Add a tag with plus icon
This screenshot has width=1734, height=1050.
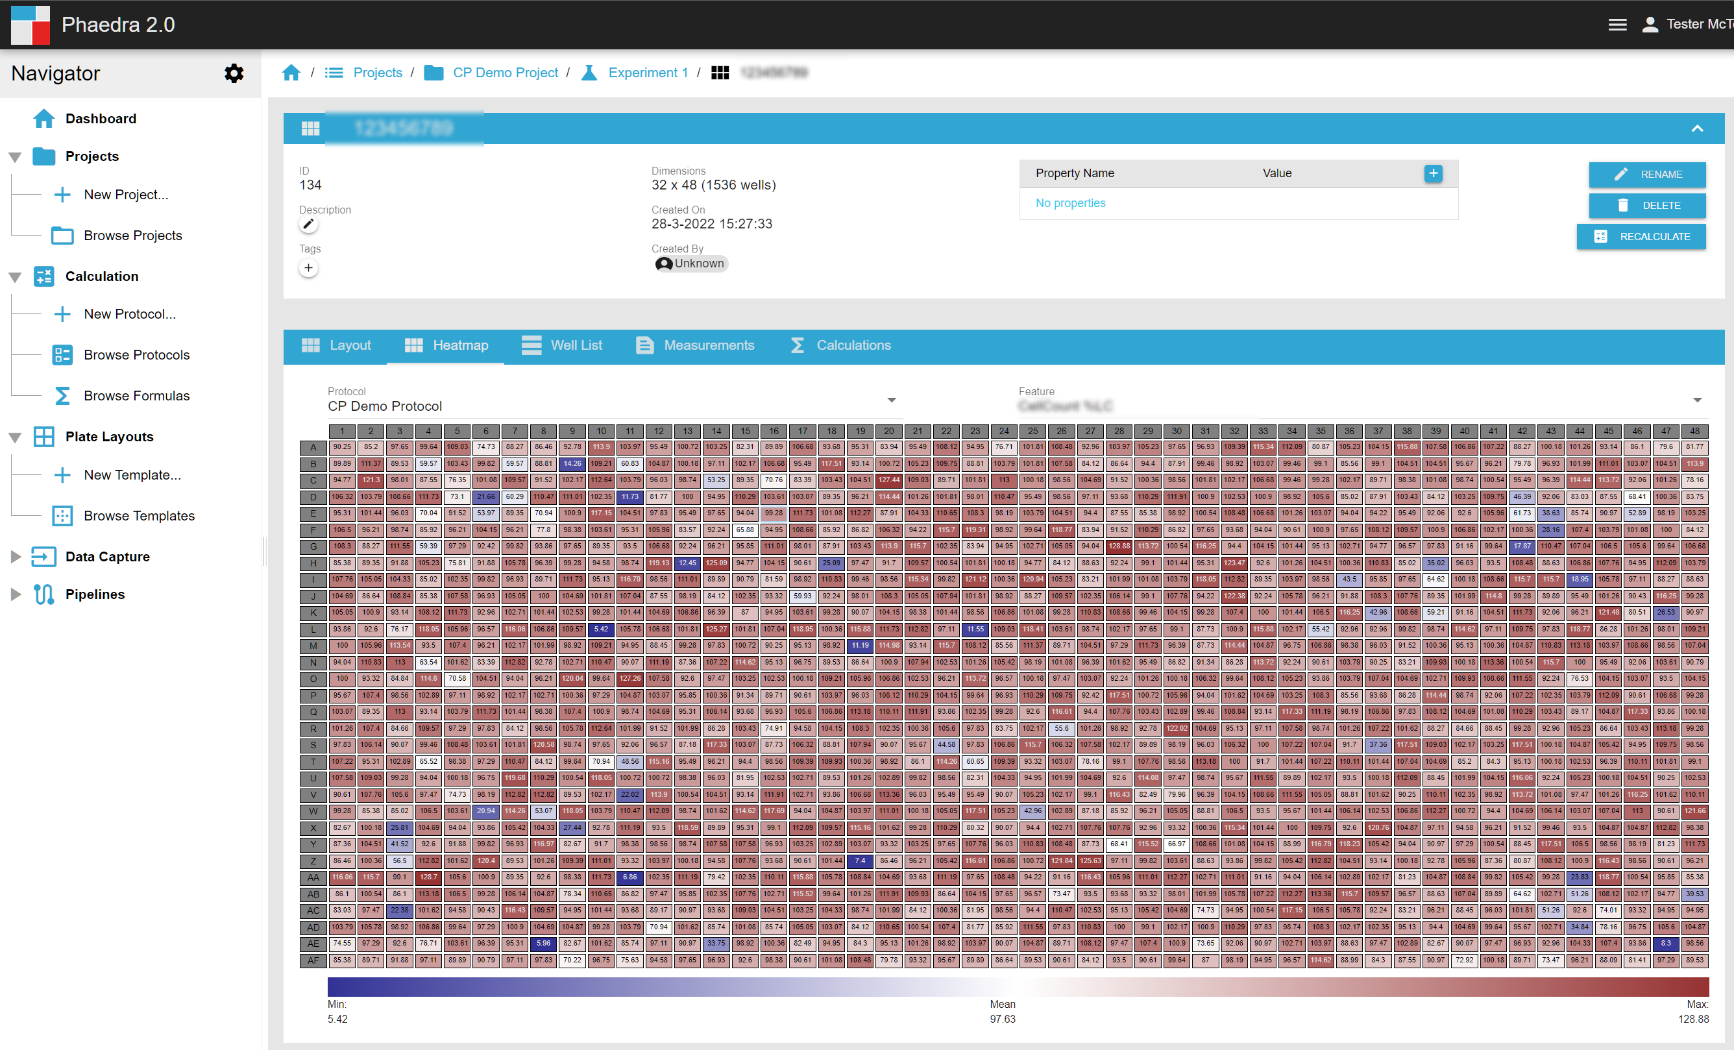[x=308, y=268]
